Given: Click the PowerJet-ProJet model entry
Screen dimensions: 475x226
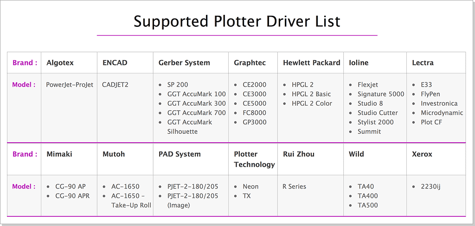Looking at the screenshot, I should pyautogui.click(x=70, y=85).
